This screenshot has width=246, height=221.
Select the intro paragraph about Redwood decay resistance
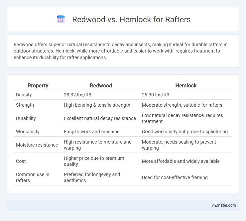120,51
